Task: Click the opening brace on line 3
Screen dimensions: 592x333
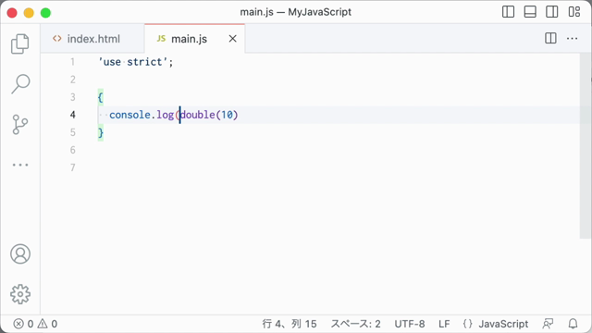Action: [x=101, y=97]
